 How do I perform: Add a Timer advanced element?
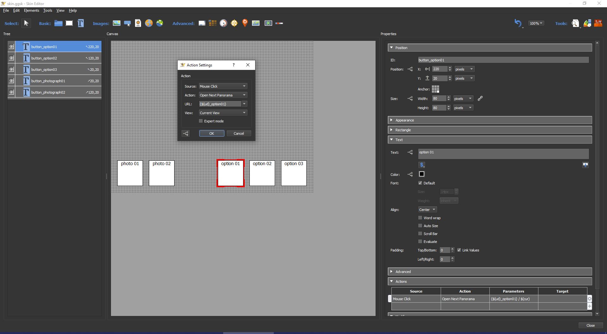coord(224,23)
